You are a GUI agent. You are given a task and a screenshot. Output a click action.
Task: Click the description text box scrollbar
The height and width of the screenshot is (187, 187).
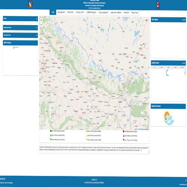pyautogui.click(x=148, y=150)
